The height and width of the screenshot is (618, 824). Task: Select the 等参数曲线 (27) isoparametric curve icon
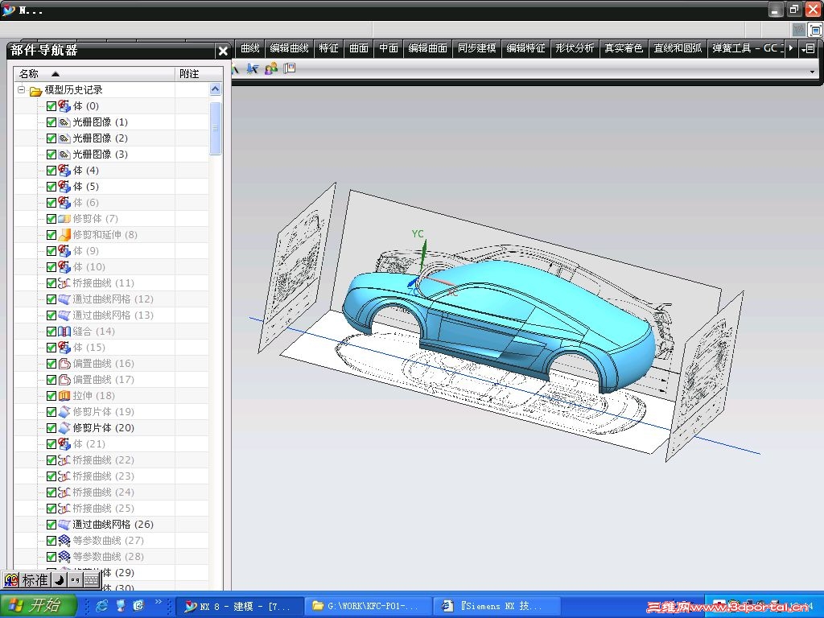(64, 541)
